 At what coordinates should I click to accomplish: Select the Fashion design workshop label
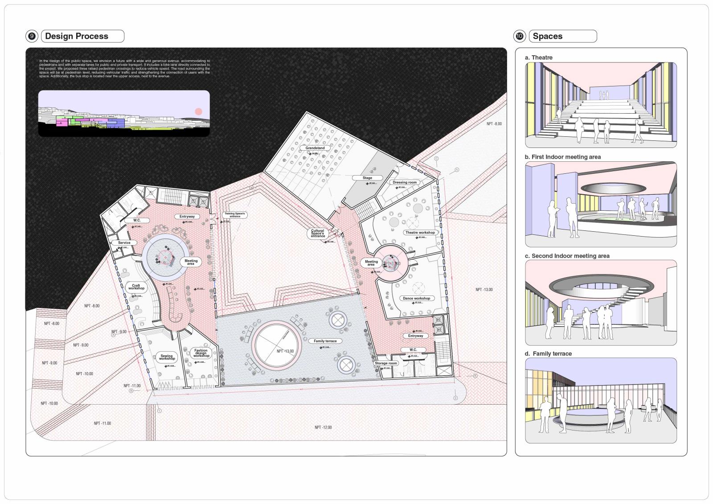tap(201, 353)
